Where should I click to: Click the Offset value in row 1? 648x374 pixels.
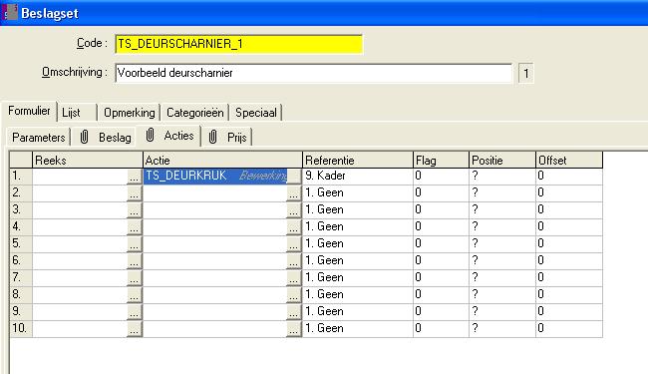569,177
